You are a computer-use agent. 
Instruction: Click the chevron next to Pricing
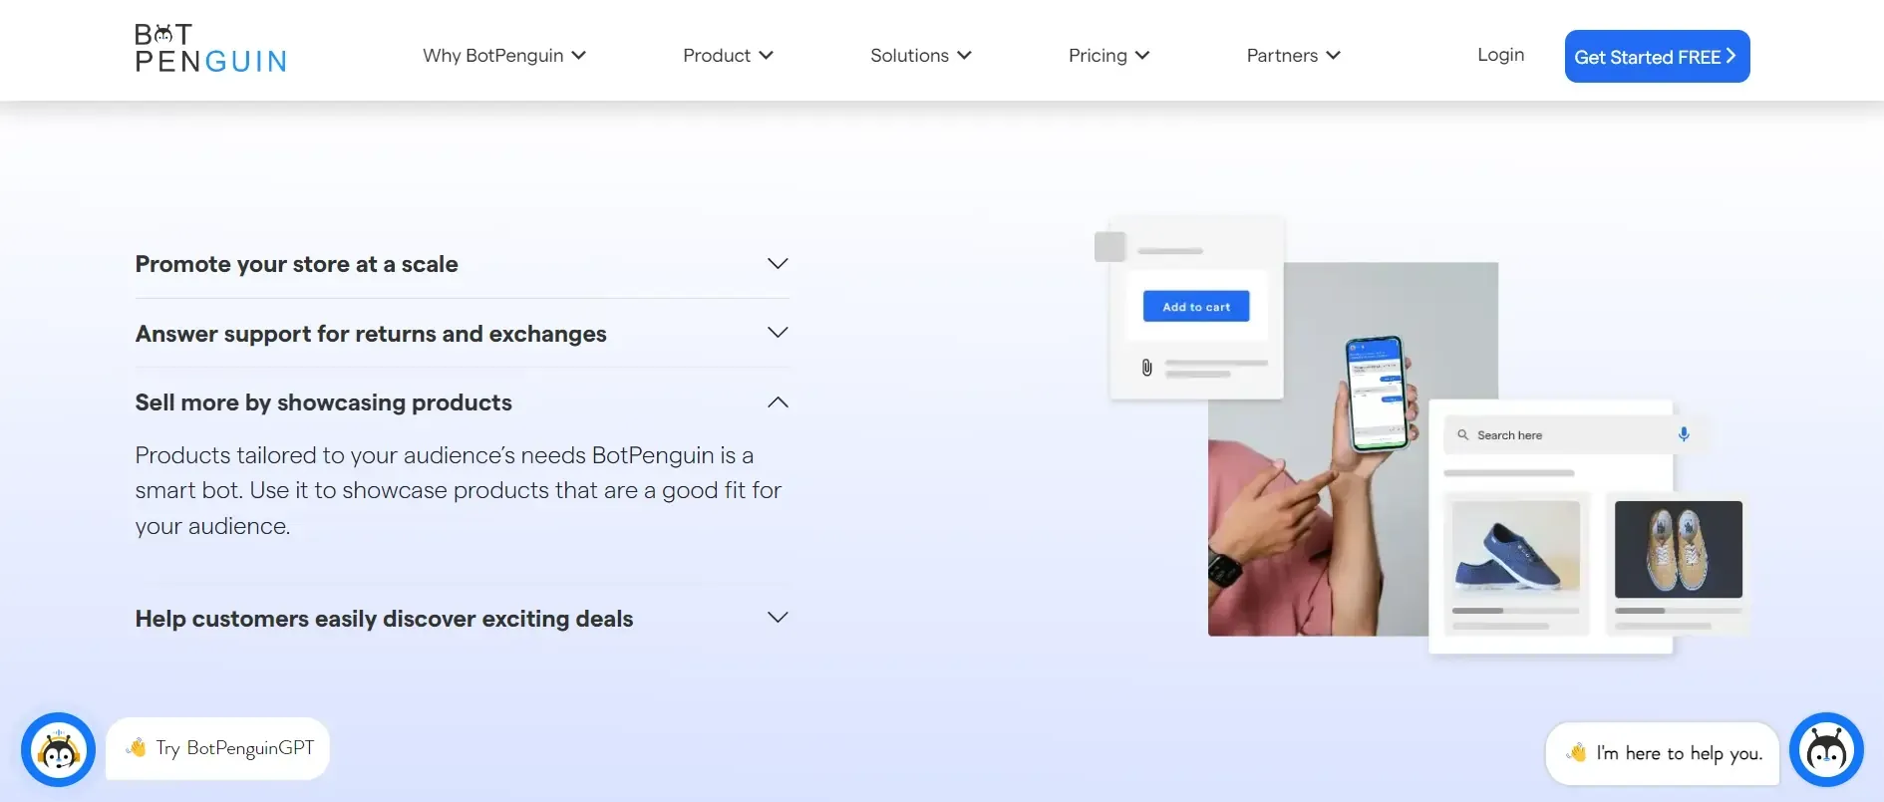[x=1142, y=56]
